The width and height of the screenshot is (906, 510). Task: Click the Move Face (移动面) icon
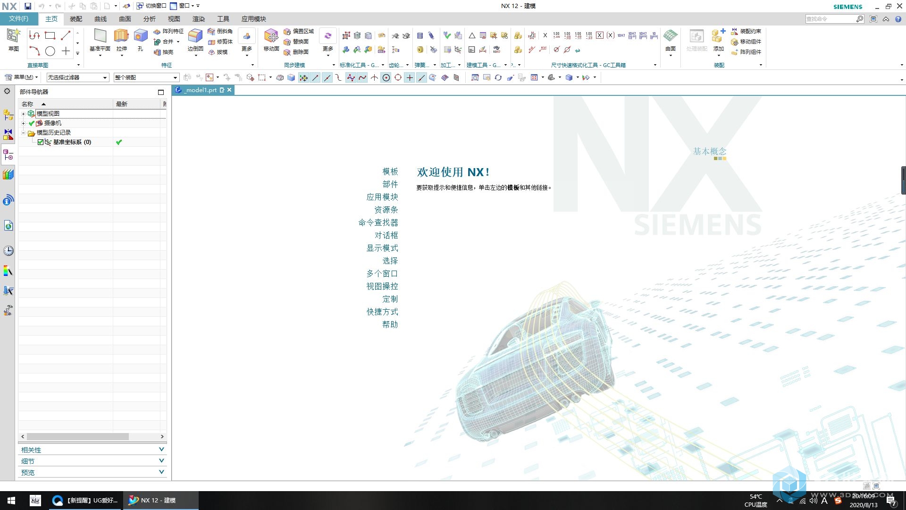[271, 36]
